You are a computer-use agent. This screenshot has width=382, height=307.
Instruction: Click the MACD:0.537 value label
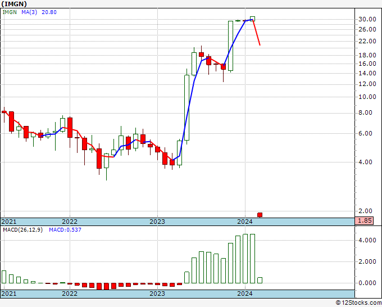point(65,230)
